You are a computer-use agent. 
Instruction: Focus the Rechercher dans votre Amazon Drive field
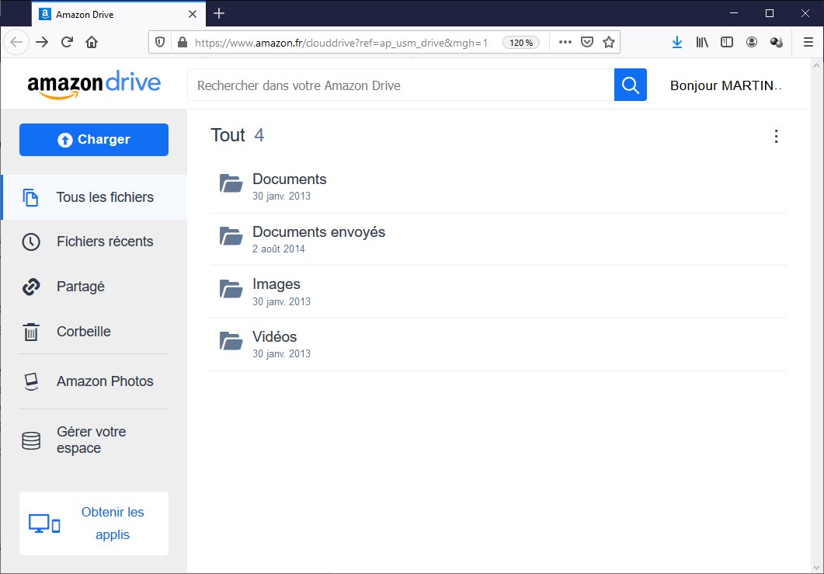[400, 85]
